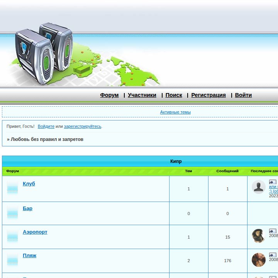Open the Клуб forum link
The width and height of the screenshot is (278, 278).
tap(29, 184)
